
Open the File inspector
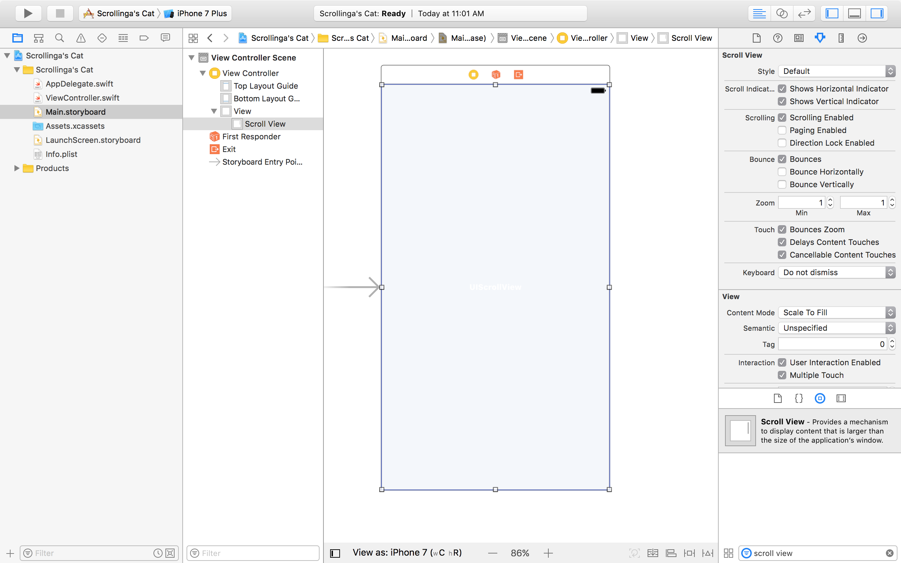[757, 38]
